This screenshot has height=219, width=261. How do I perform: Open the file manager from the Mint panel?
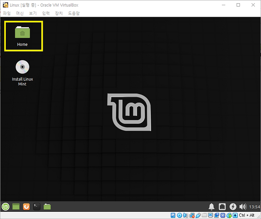tap(47, 207)
